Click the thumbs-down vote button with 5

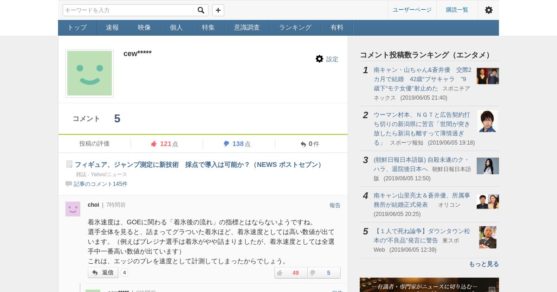click(324, 273)
